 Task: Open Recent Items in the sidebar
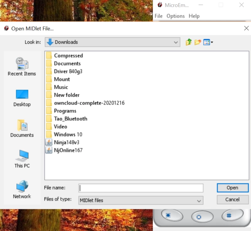[22, 66]
